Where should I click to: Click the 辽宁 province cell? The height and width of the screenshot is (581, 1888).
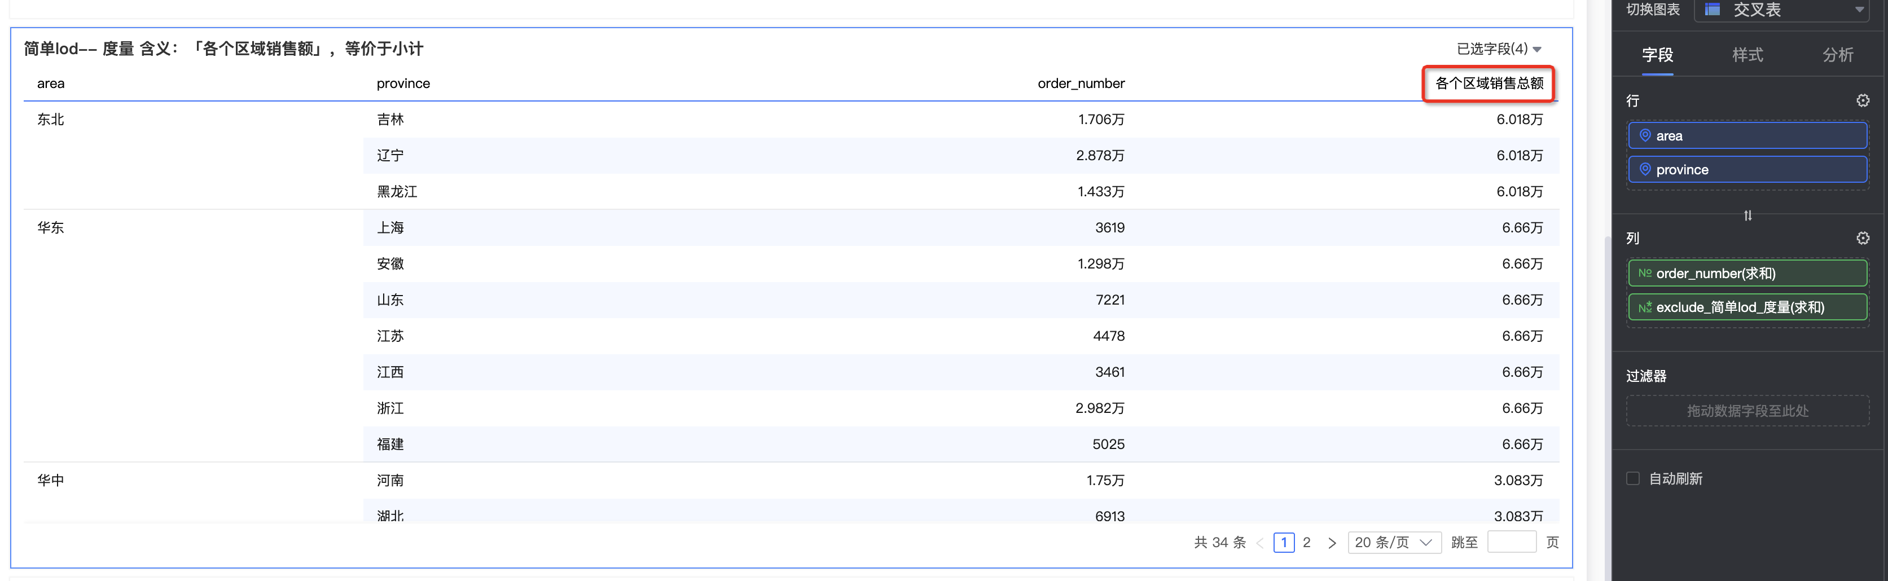pyautogui.click(x=390, y=155)
